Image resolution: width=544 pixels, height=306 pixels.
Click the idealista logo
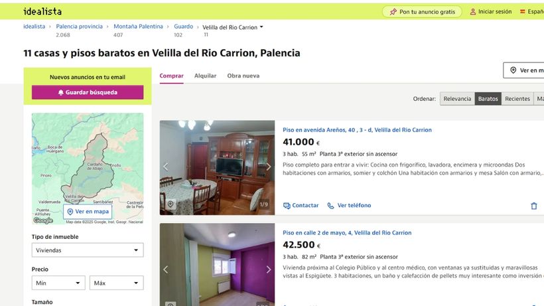coord(42,11)
